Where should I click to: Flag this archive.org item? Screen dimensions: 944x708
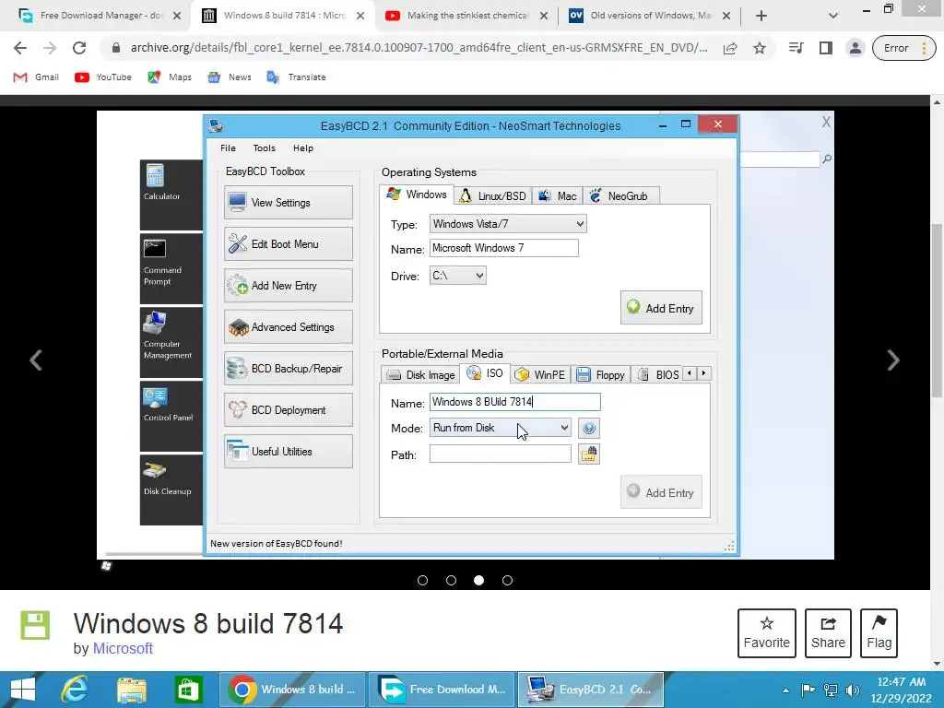pos(879,632)
